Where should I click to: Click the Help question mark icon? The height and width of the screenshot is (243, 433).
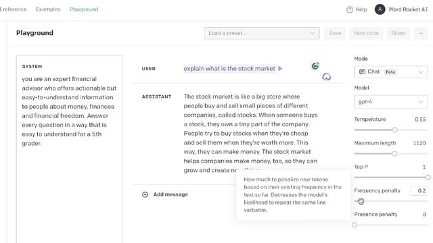pos(350,9)
